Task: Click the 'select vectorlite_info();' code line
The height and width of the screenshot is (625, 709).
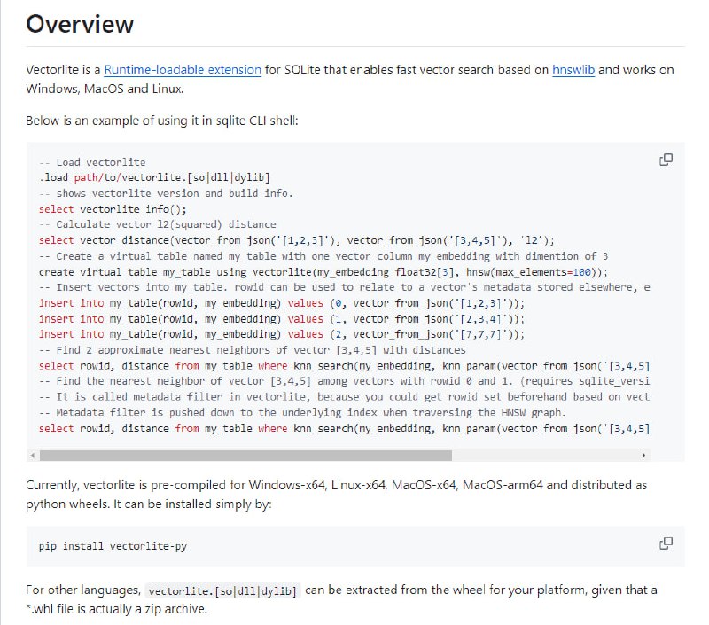Action: point(113,209)
